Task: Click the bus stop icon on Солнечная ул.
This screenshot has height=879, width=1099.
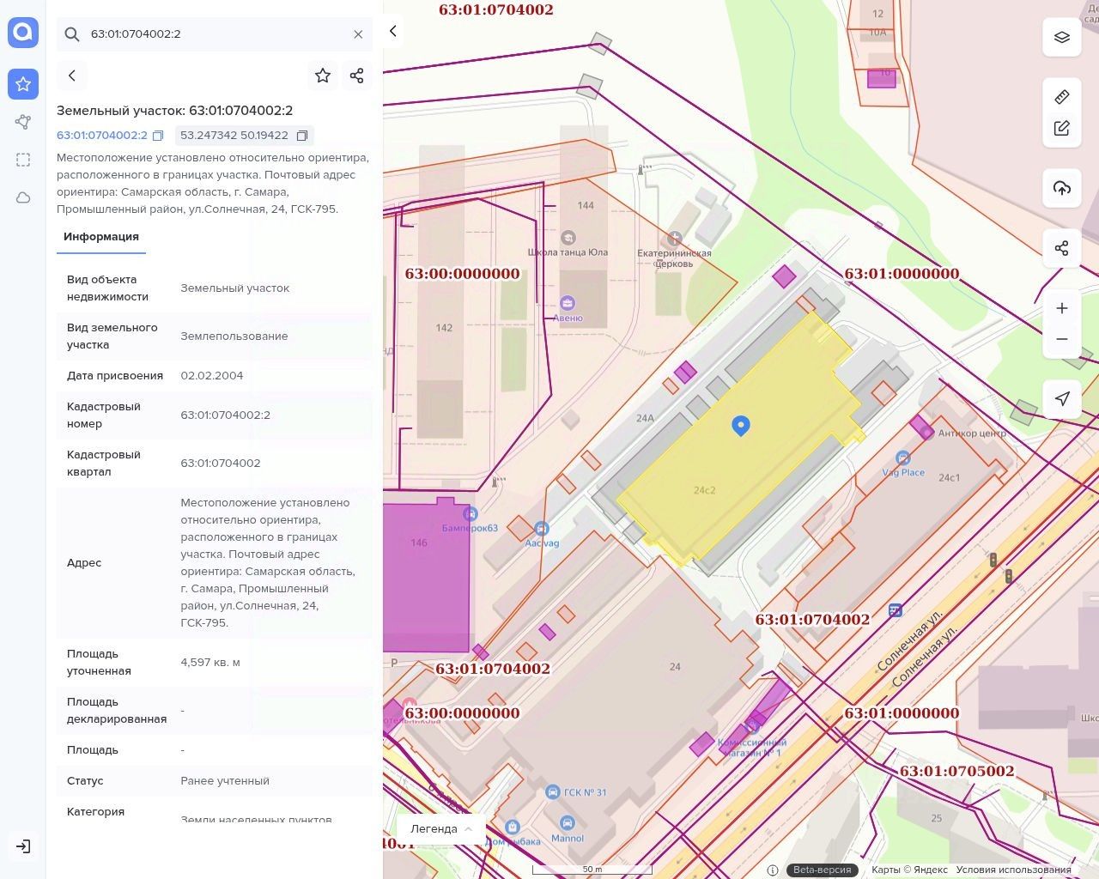Action: coord(896,610)
